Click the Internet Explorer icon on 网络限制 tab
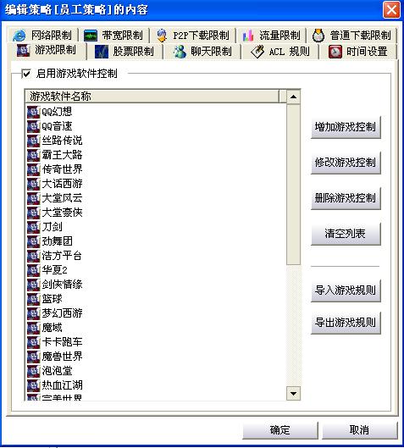 [x=19, y=36]
